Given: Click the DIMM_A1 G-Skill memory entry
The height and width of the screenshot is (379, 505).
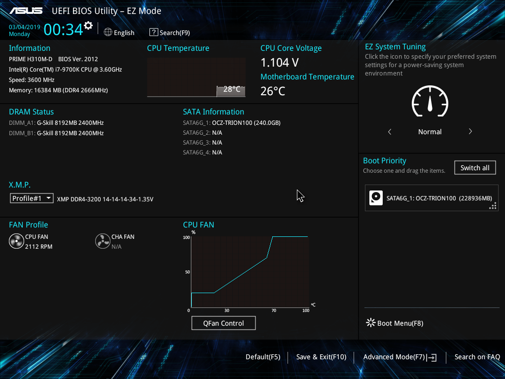Looking at the screenshot, I should (x=56, y=123).
